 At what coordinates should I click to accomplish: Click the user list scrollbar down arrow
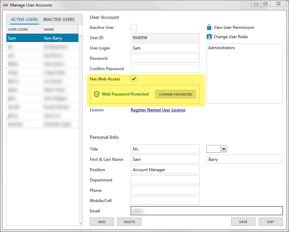pos(81,223)
